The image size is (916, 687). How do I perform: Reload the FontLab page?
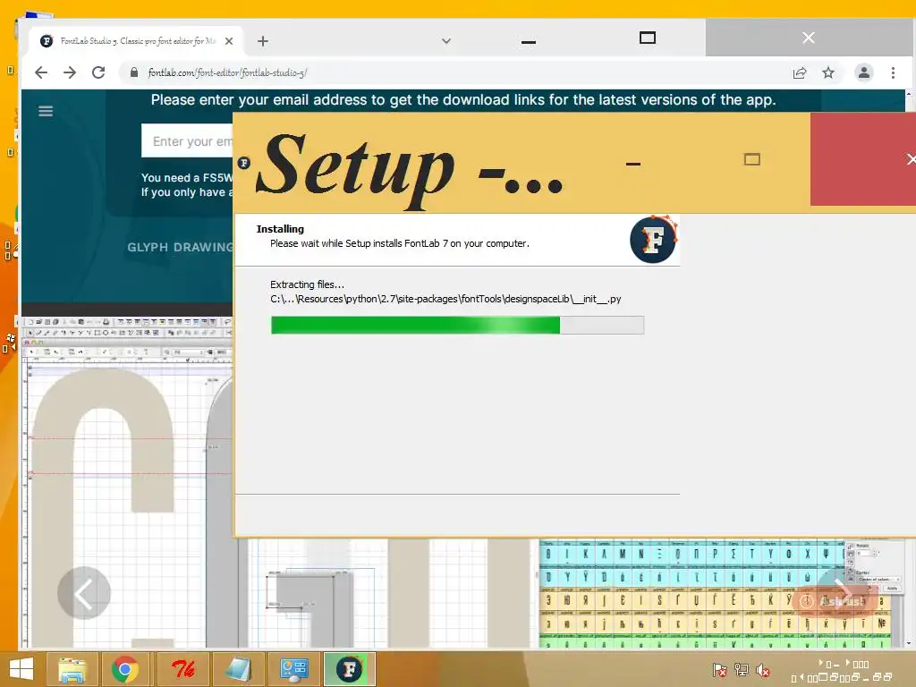[x=98, y=72]
